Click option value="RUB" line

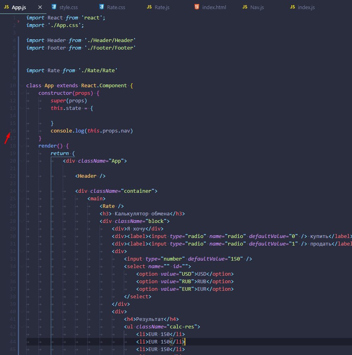click(185, 281)
